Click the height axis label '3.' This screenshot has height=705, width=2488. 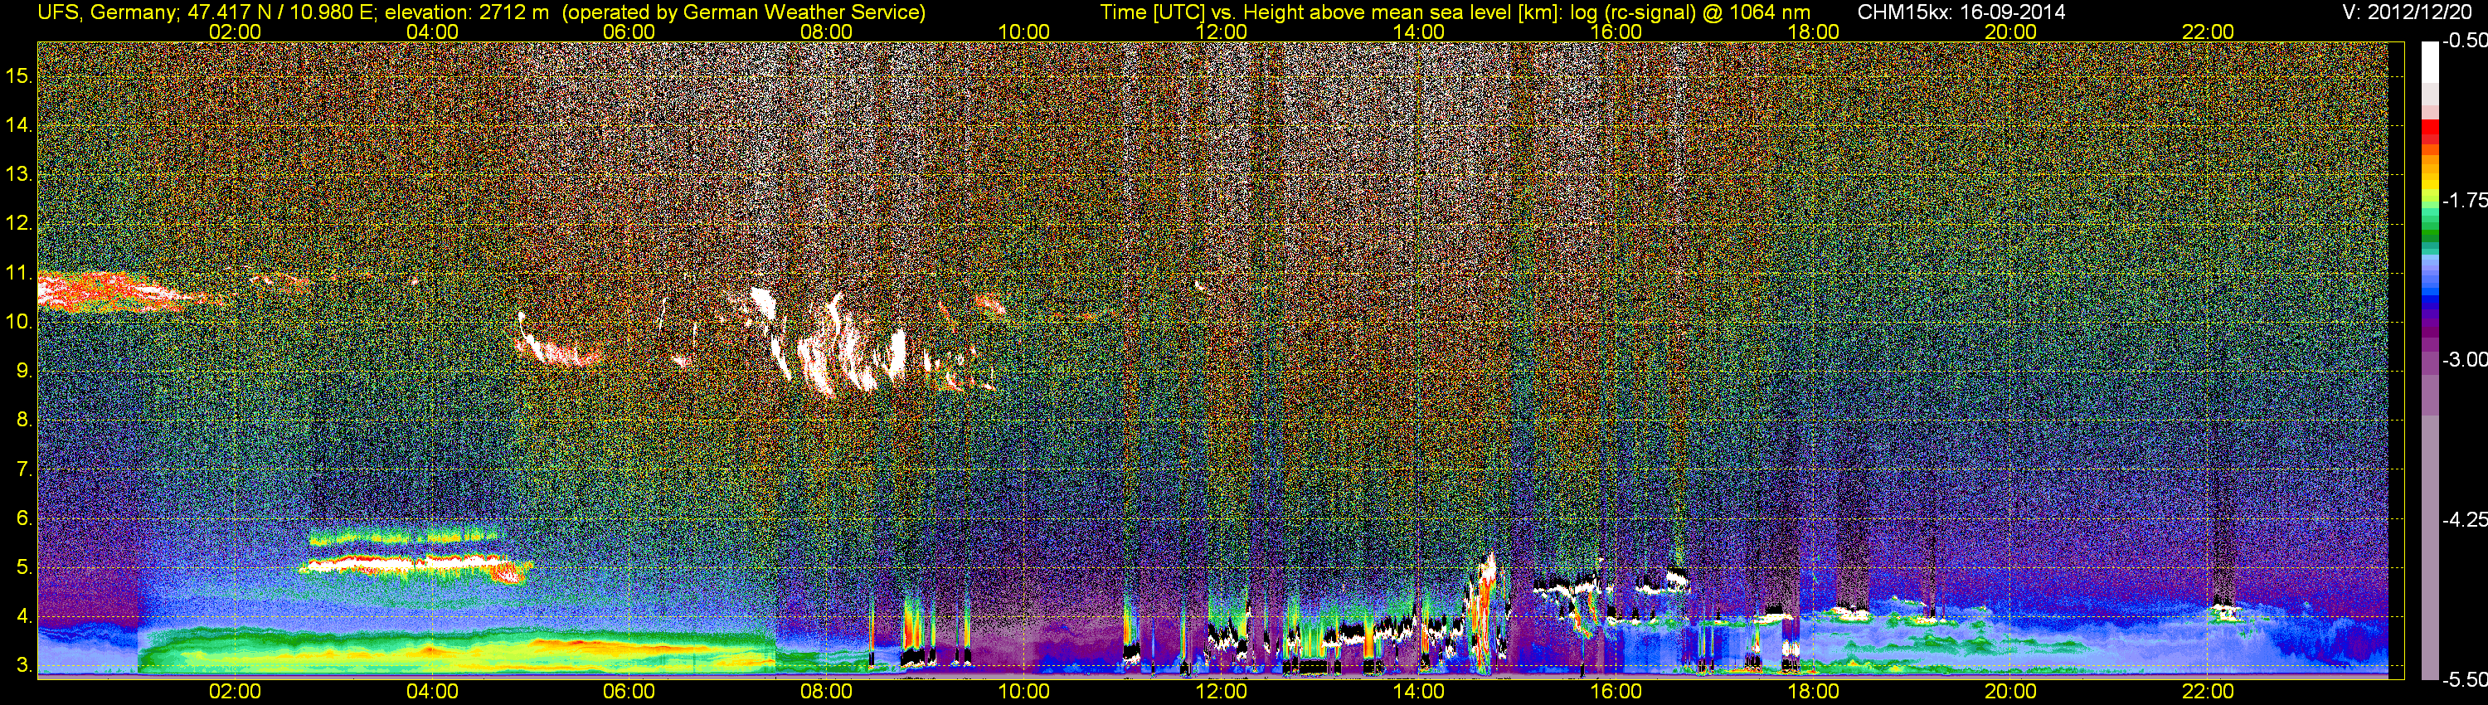(x=24, y=665)
